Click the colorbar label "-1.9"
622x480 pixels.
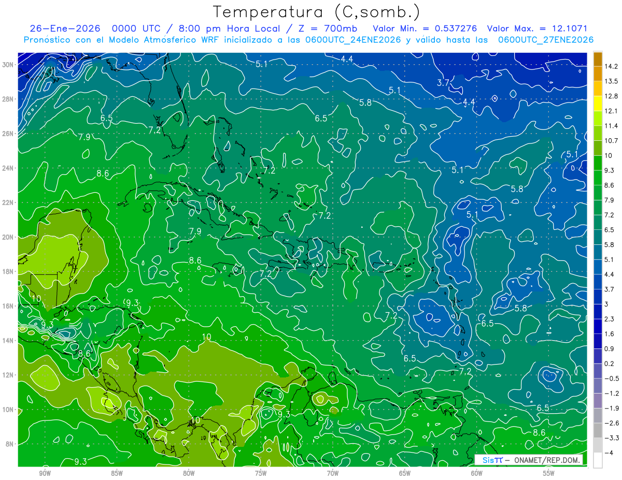(x=611, y=409)
